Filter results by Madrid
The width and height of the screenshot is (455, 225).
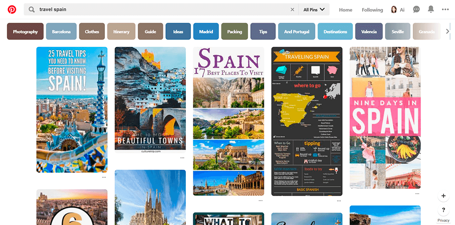[206, 31]
